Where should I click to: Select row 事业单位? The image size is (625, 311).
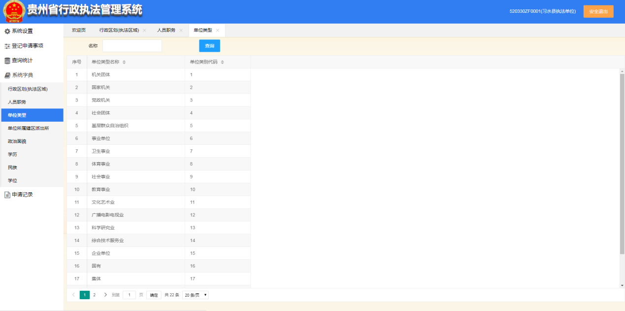click(159, 138)
